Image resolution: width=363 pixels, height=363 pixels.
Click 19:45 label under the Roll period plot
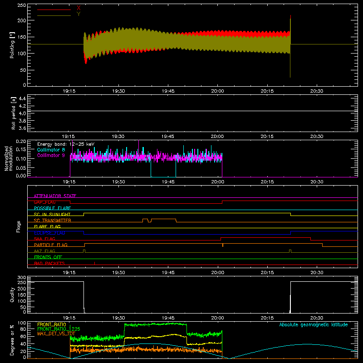point(168,137)
